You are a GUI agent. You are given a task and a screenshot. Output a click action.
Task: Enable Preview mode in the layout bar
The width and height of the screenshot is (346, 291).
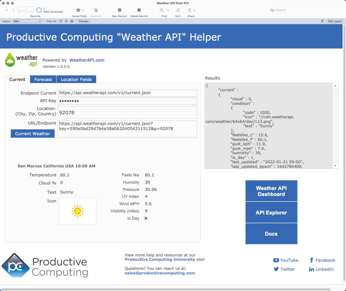click(83, 21)
